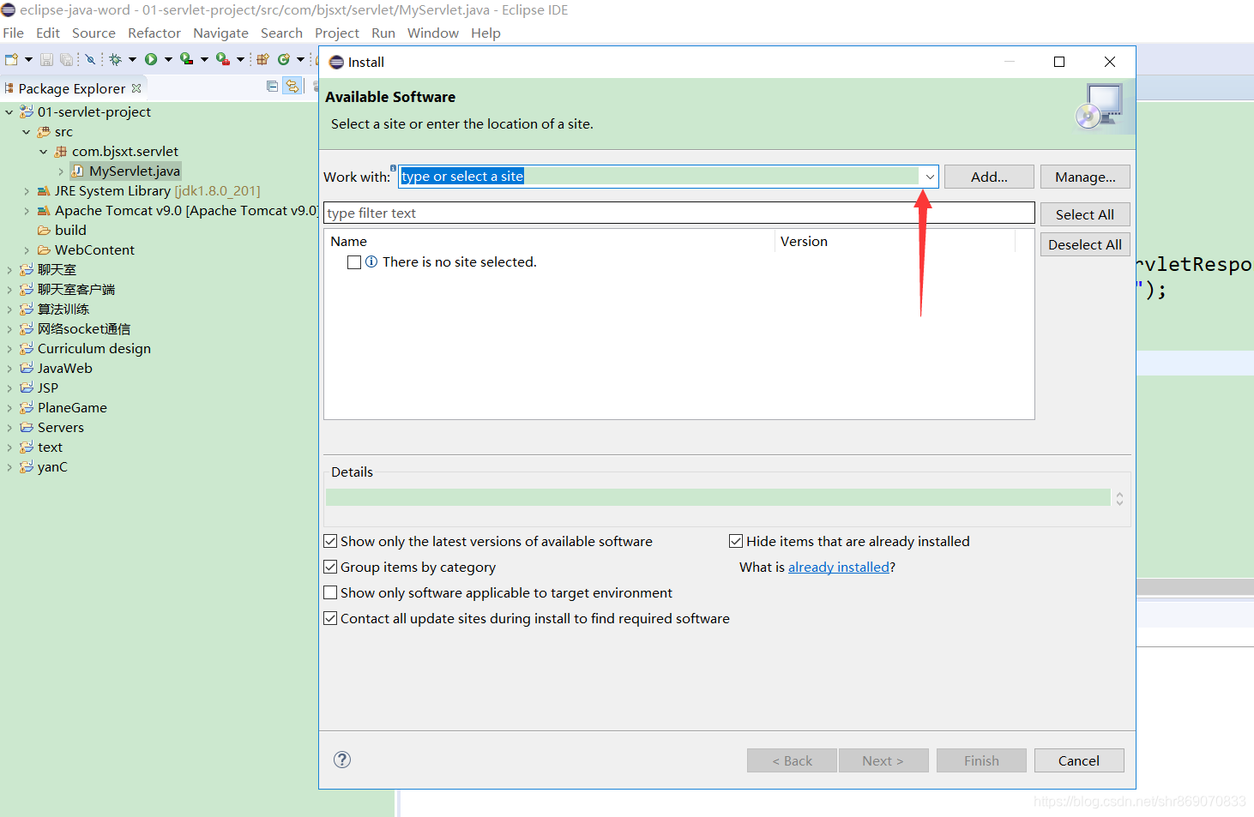Select the yanC project
1254x817 pixels.
52,467
